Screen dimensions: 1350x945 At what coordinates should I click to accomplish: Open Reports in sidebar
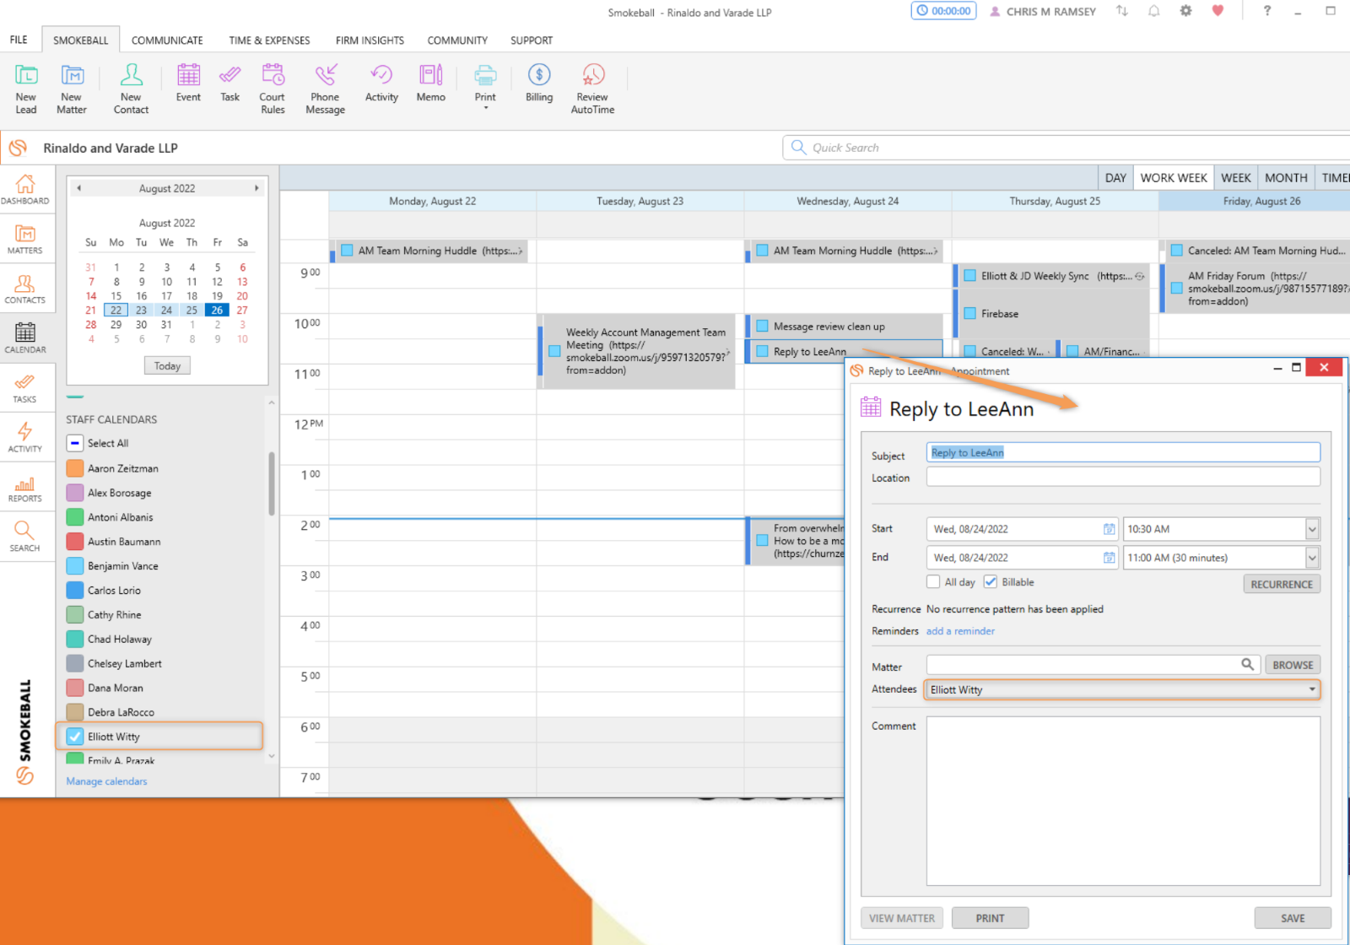pos(25,488)
